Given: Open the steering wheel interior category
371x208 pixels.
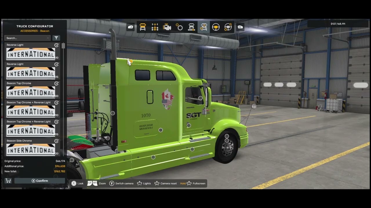Looking at the screenshot, I should pyautogui.click(x=216, y=27).
